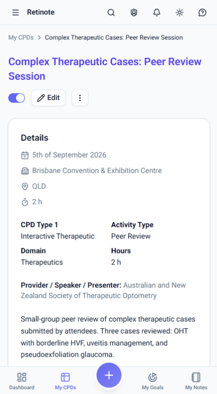Open the account shield icon

134,12
